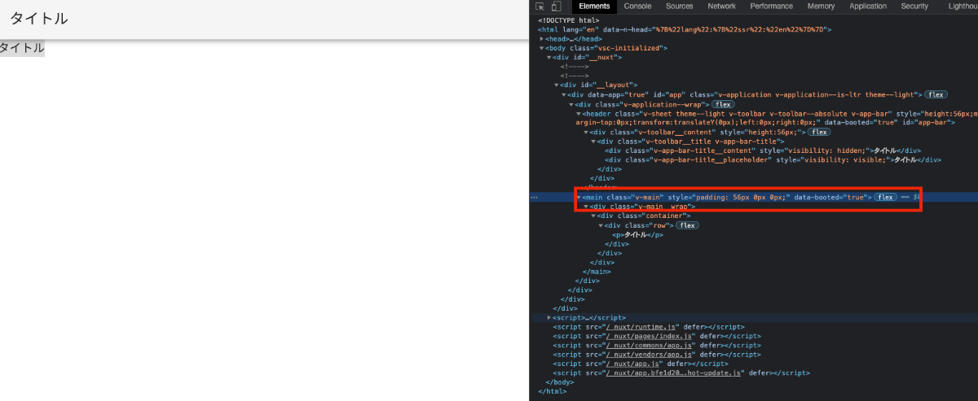The height and width of the screenshot is (401, 978).
Task: Expand the collapsed head element
Action: point(541,38)
